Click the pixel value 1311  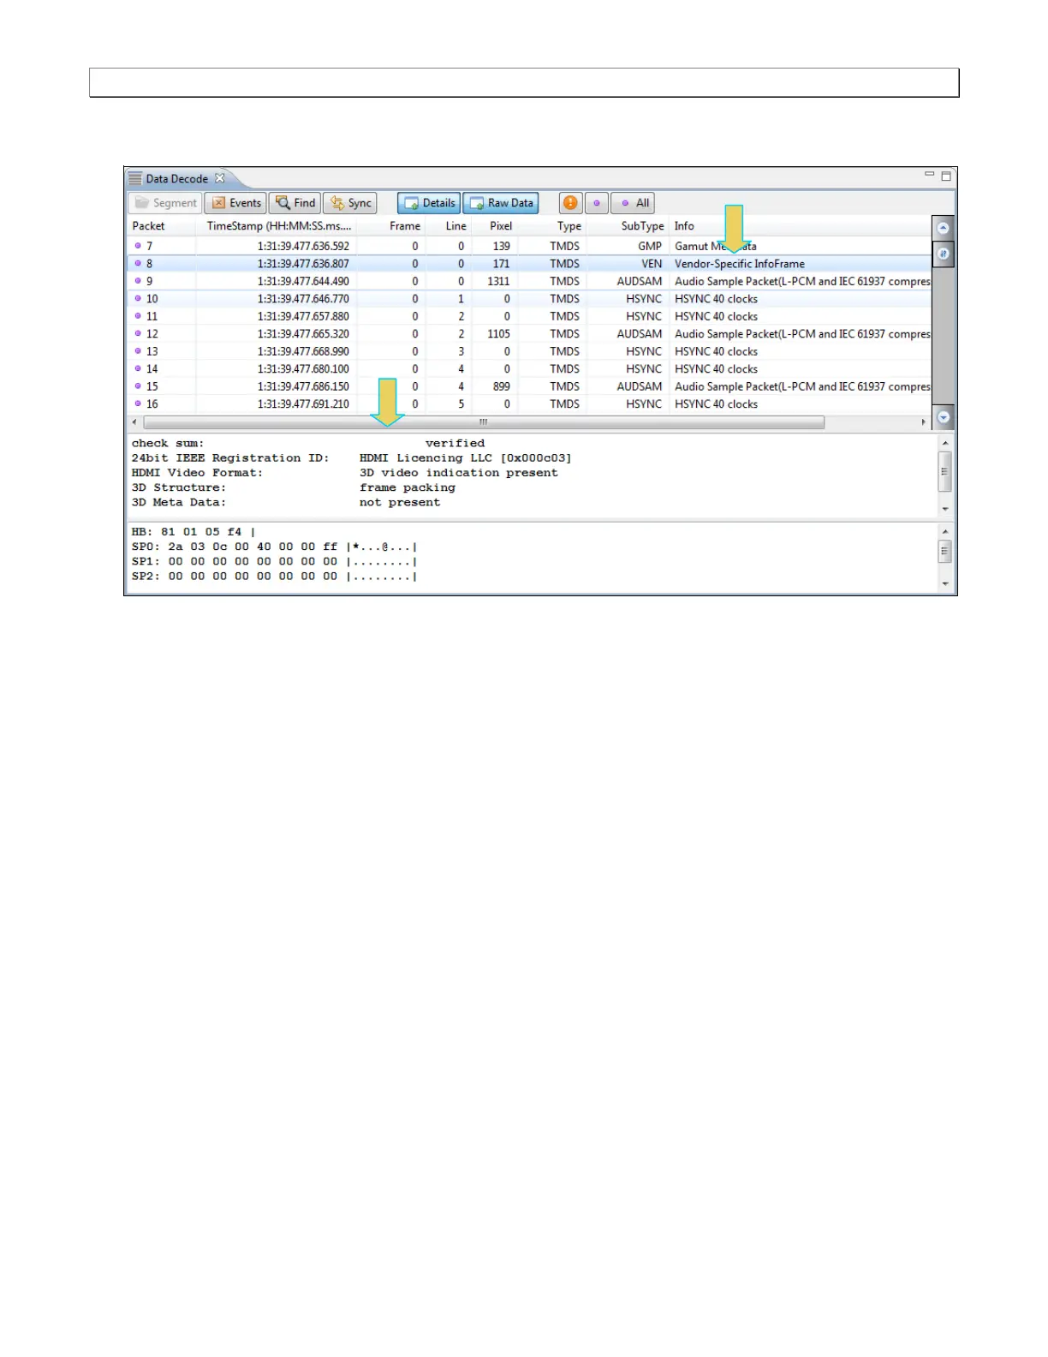498,281
